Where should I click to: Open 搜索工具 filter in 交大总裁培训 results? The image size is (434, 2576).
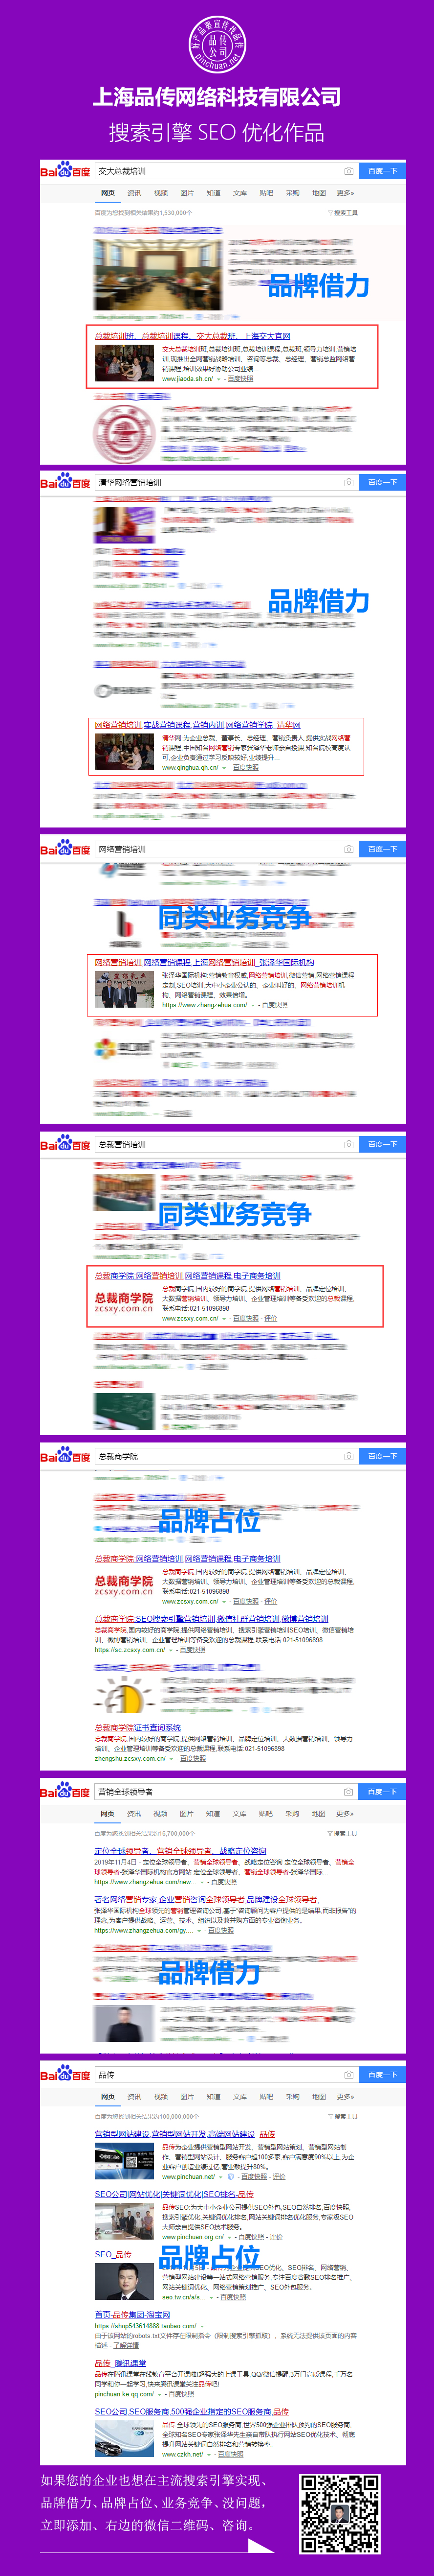[x=342, y=213]
